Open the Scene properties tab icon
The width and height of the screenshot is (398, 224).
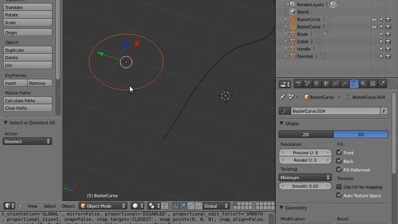(x=308, y=83)
